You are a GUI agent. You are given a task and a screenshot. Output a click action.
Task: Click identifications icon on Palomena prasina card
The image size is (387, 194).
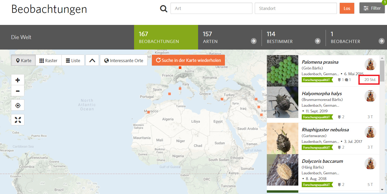(339, 80)
